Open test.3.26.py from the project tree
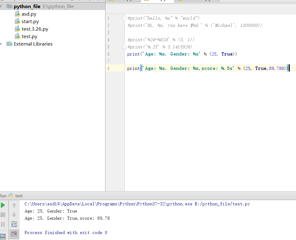The width and height of the screenshot is (296, 240). (35, 29)
